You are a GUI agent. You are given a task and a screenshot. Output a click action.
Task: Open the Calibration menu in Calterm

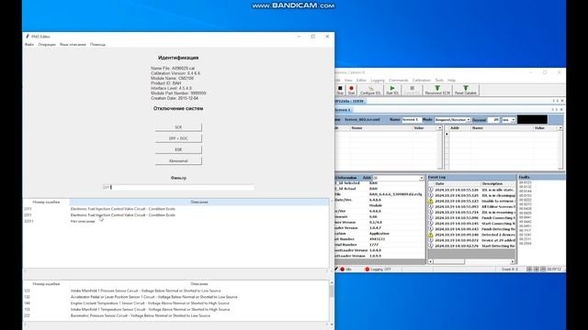pyautogui.click(x=422, y=80)
